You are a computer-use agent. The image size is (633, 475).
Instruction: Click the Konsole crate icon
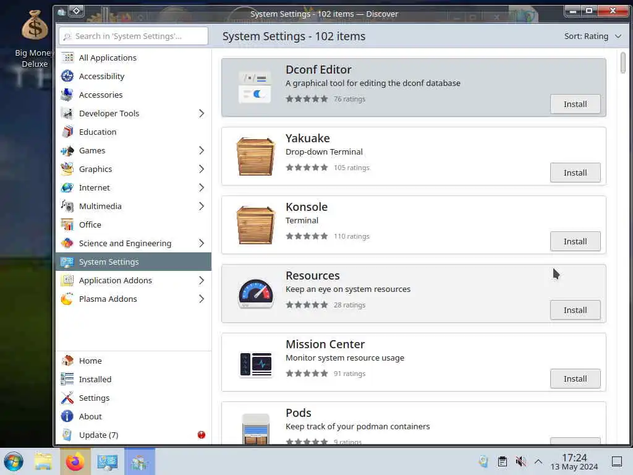pyautogui.click(x=255, y=225)
